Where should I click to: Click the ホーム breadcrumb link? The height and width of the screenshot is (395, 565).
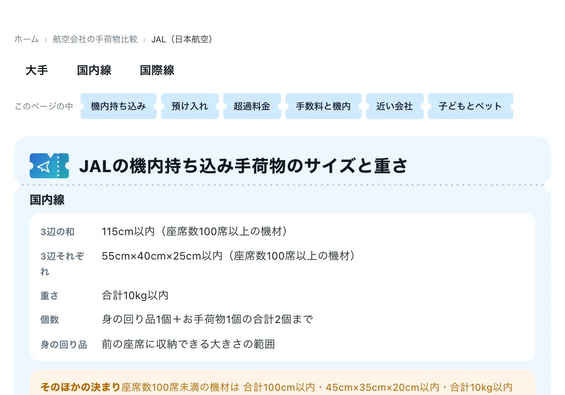coord(26,39)
